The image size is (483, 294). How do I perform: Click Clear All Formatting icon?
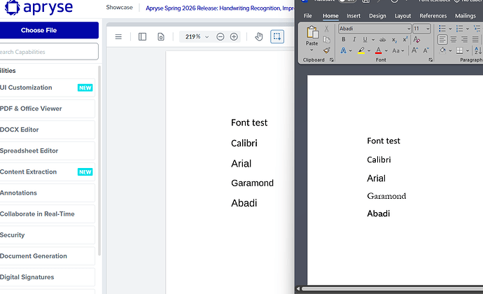click(416, 39)
